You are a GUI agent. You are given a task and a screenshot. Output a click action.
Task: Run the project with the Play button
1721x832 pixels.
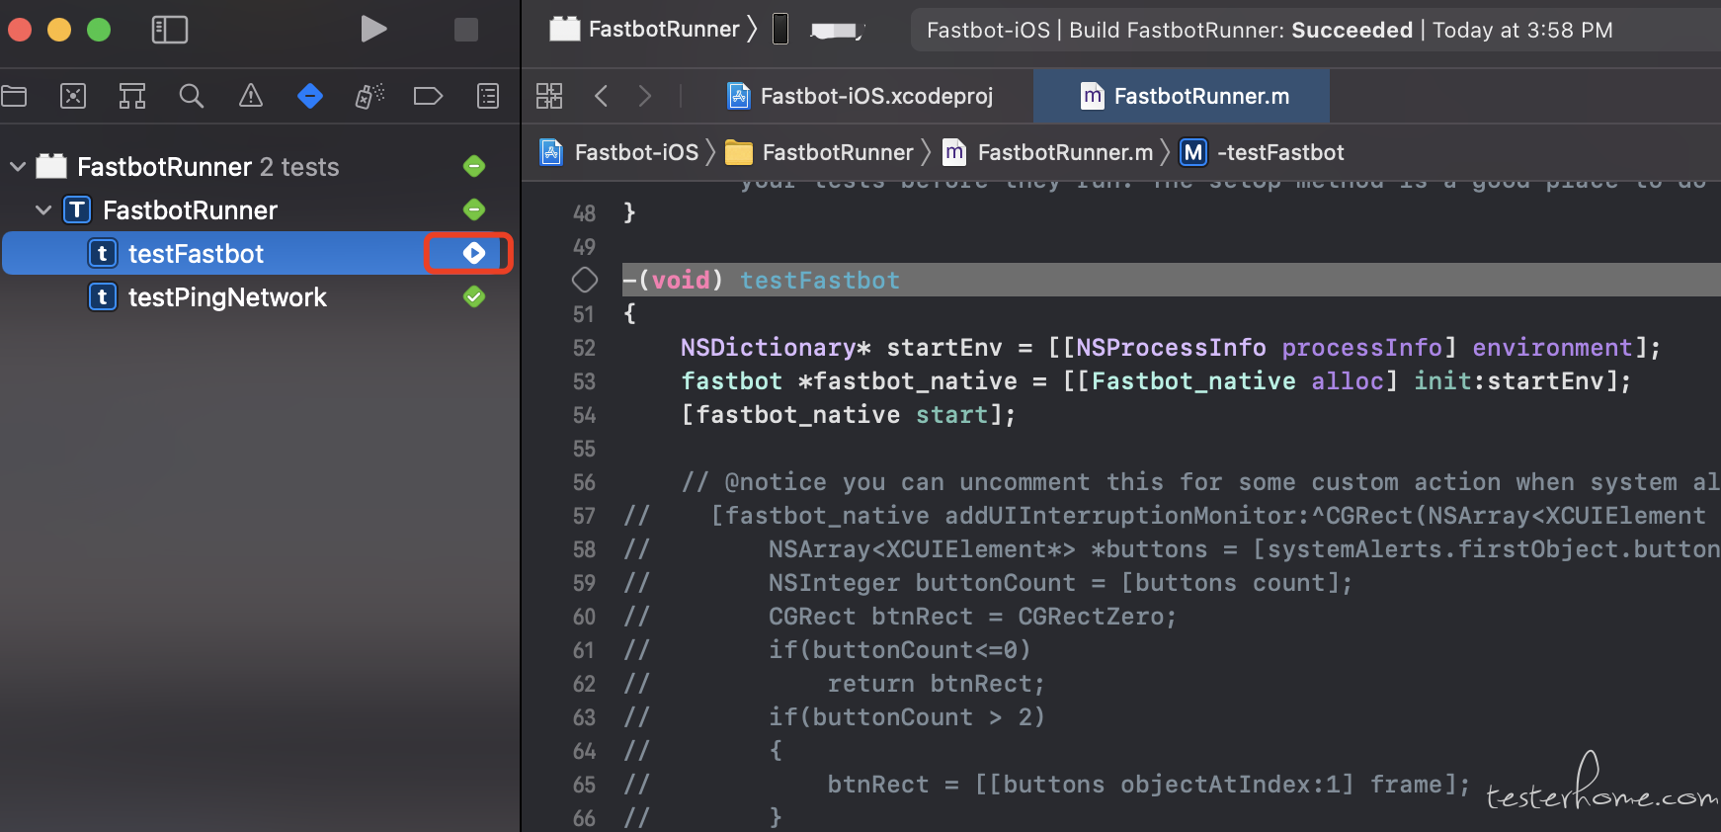[x=372, y=30]
